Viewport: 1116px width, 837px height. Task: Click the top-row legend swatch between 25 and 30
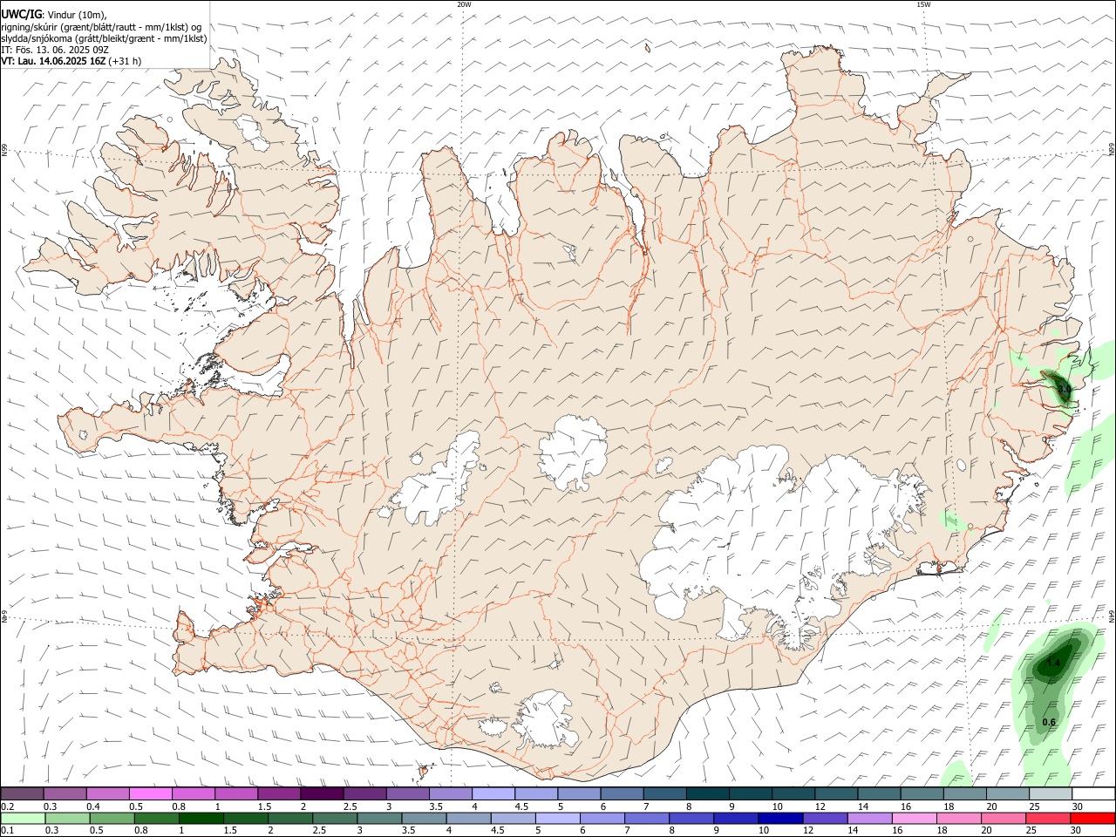1051,793
